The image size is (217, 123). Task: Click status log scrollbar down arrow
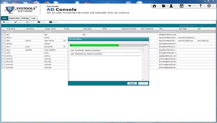click(143, 80)
